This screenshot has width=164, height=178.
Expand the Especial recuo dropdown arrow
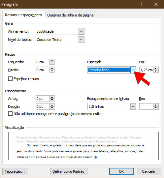(133, 70)
